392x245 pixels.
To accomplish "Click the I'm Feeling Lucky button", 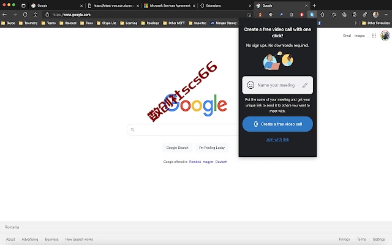I will (212, 148).
